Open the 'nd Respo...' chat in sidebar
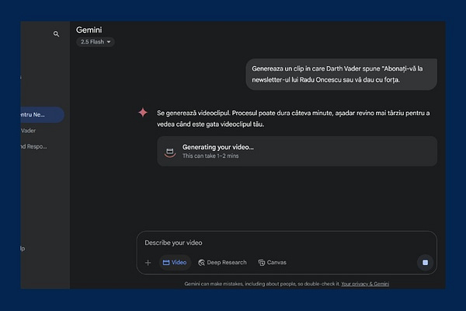466x311 pixels. (x=33, y=146)
